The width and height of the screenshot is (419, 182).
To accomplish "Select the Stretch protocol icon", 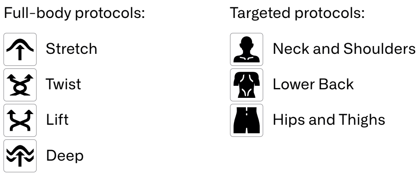I will click(x=20, y=50).
